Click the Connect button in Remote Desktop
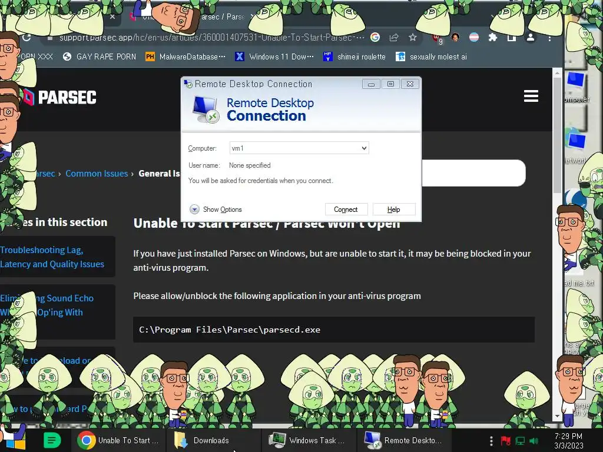The height and width of the screenshot is (452, 603). coord(346,210)
